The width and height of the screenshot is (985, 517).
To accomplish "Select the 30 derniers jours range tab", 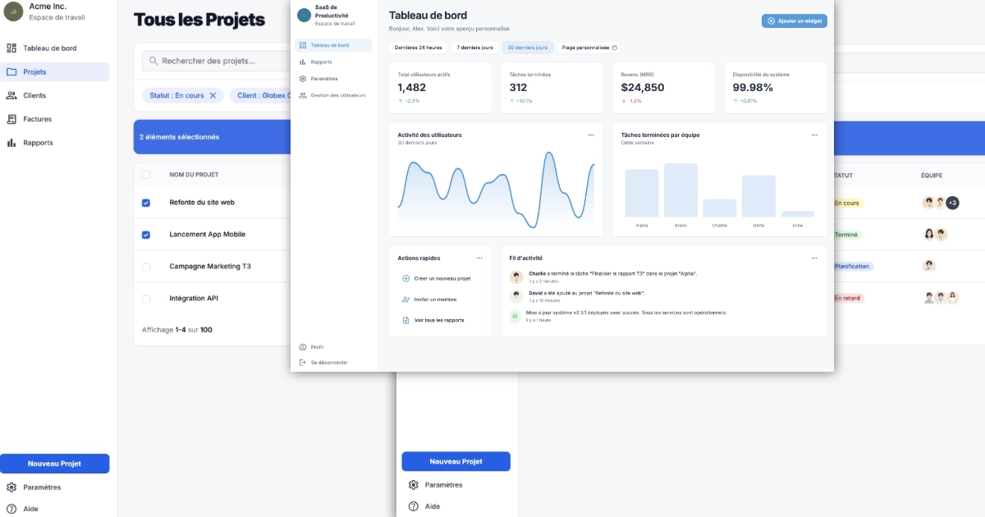I will [528, 48].
